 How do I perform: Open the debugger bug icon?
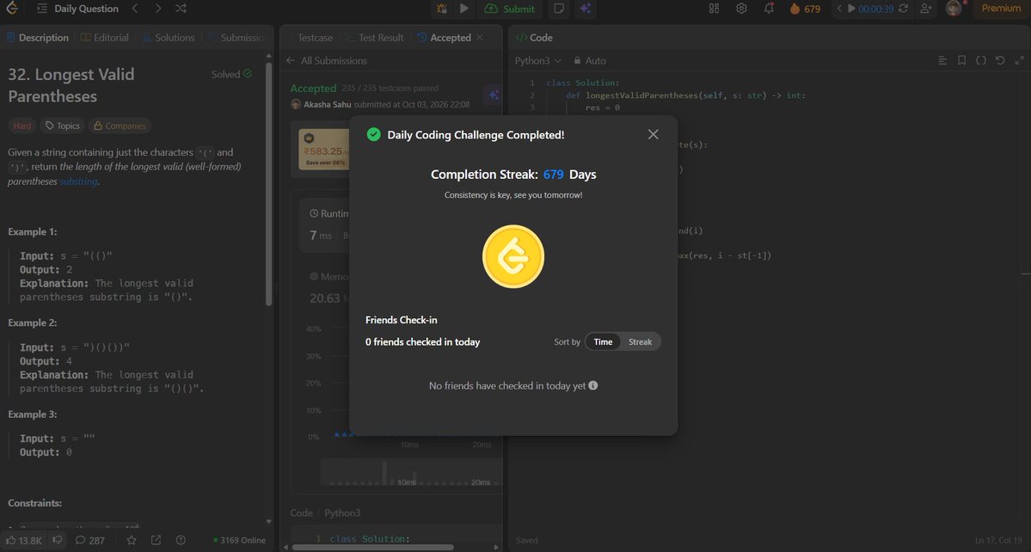coord(442,9)
